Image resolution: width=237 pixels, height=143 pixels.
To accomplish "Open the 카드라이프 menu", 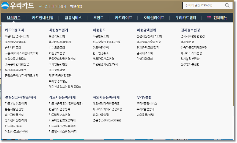I will (124, 18).
